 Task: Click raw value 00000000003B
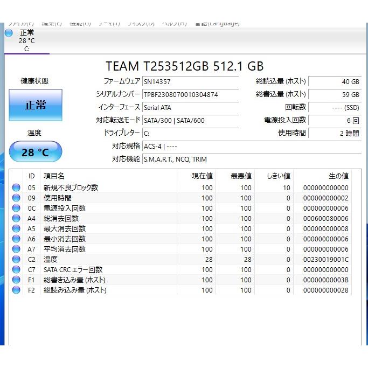pos(326,280)
